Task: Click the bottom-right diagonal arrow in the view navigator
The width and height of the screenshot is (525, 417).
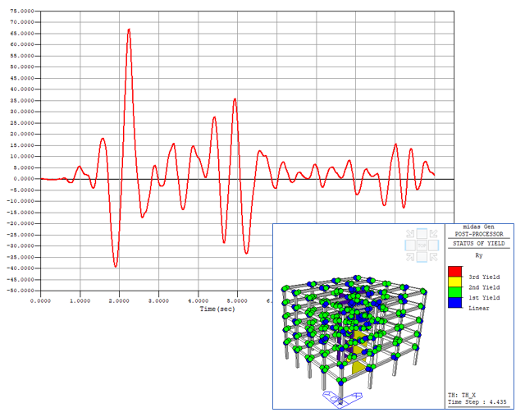Action: point(432,256)
